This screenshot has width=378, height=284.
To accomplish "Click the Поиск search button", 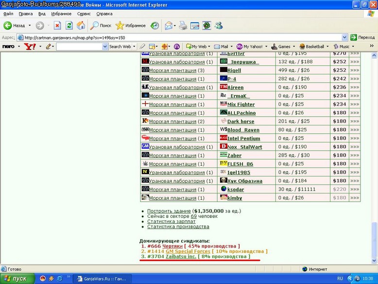I will coord(101,25).
